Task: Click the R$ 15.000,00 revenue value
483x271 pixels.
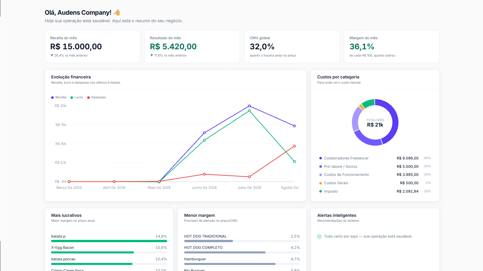Action: (x=76, y=46)
